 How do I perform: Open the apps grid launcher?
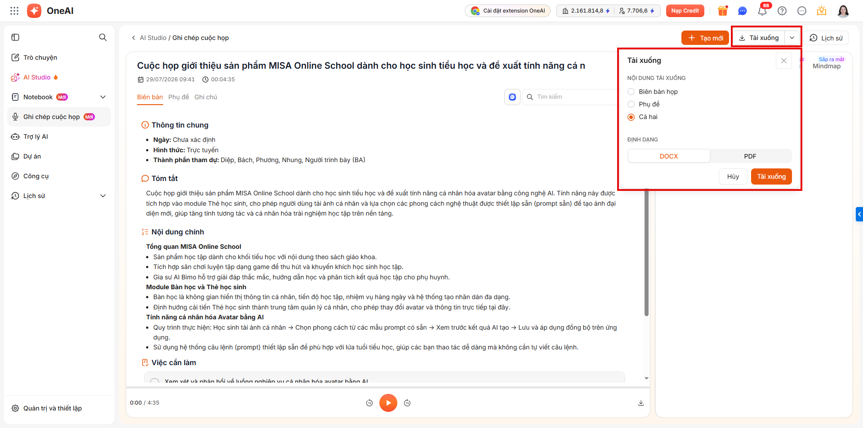click(14, 11)
